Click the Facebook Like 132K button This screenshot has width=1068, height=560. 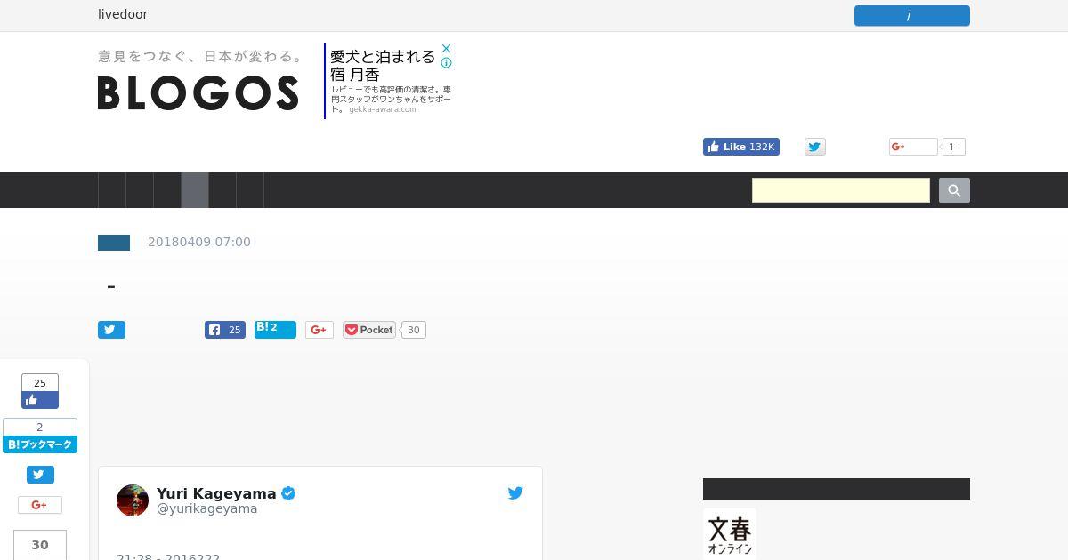[741, 147]
